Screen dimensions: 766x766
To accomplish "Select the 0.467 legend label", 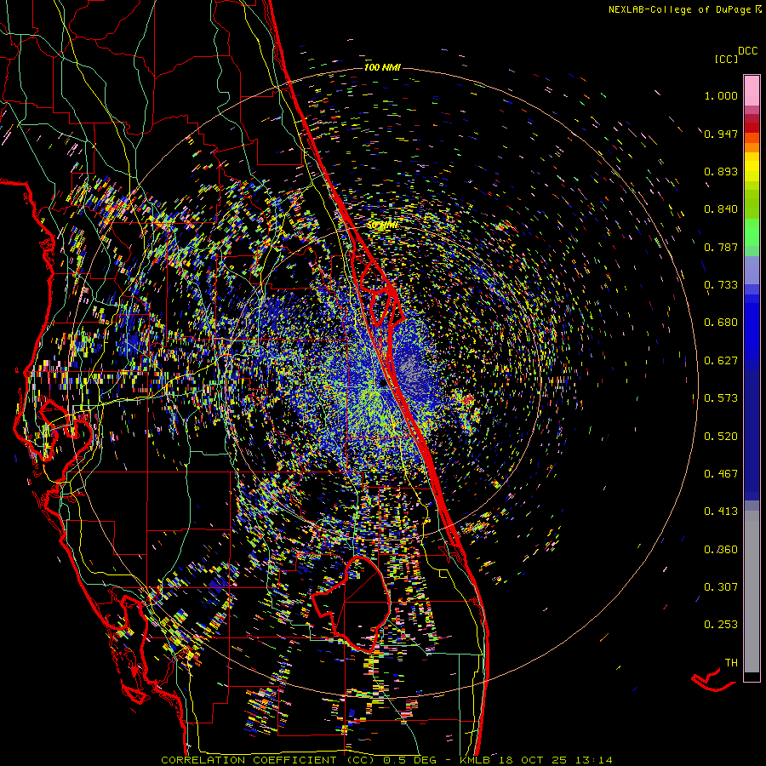I will [x=721, y=474].
